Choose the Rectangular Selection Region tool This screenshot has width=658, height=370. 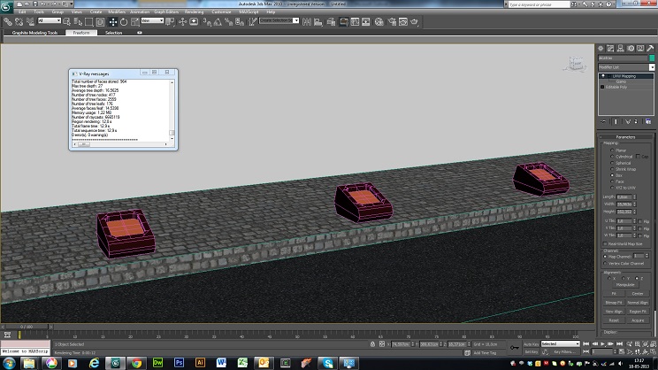[x=89, y=21]
